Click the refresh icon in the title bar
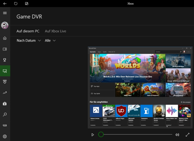The image size is (194, 141). 16,4
